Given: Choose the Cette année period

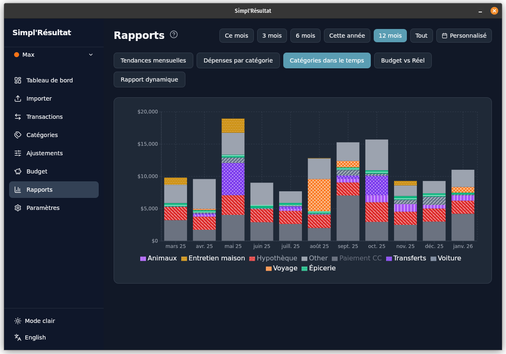Looking at the screenshot, I should coord(347,36).
